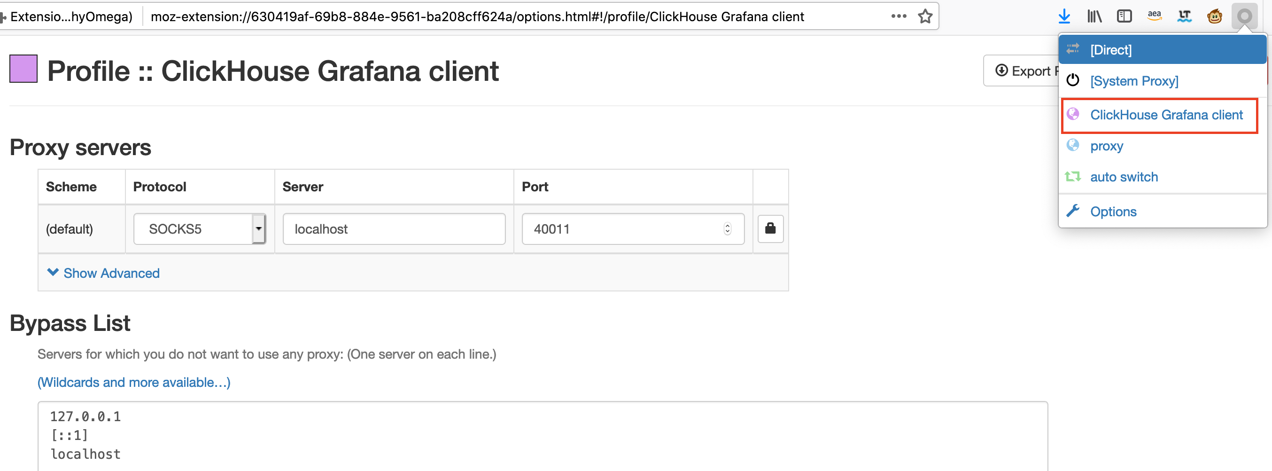This screenshot has height=471, width=1272.
Task: Click the purple profile color swatch
Action: point(23,69)
